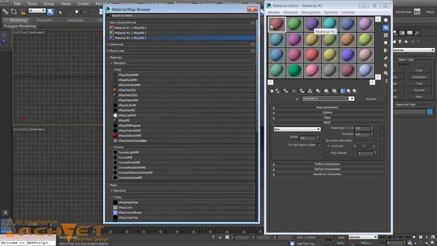Screen dimensions: 437x246
Task: Switch to Freeform ribbon tab
Action: coord(44,20)
